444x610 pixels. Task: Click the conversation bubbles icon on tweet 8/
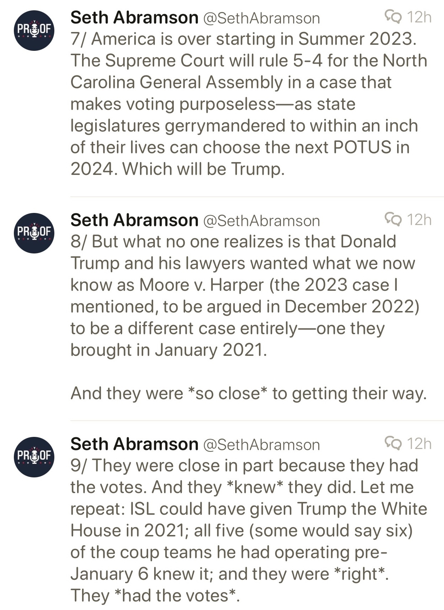393,219
